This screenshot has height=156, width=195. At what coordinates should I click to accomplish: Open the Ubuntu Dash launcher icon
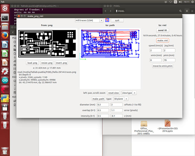(5, 8)
